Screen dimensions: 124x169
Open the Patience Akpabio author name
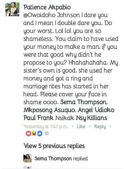[x=47, y=7]
